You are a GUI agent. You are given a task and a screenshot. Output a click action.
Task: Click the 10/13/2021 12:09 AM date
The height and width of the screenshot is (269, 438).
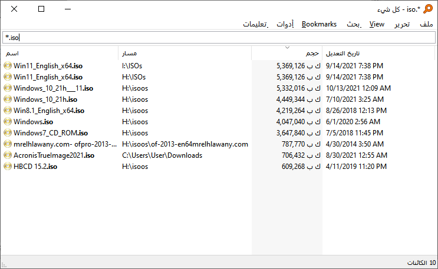[358, 88]
